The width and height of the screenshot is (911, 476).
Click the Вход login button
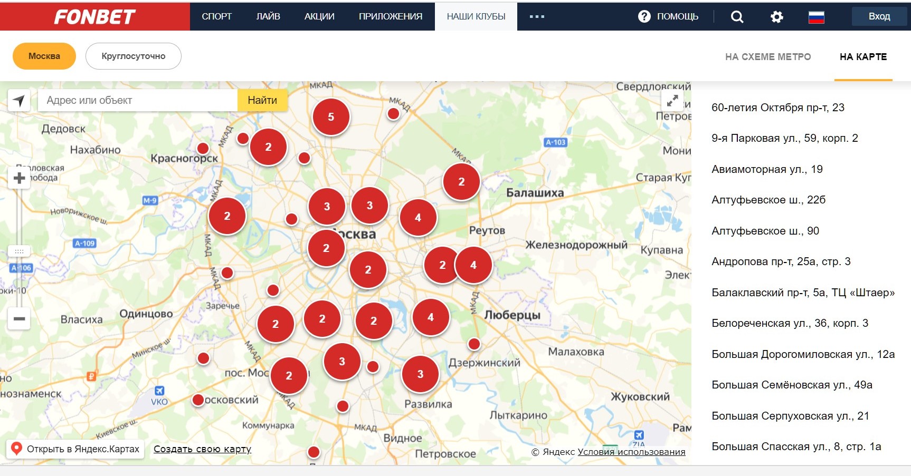(x=879, y=16)
